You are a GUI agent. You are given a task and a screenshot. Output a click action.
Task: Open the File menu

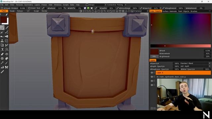pos(2,5)
